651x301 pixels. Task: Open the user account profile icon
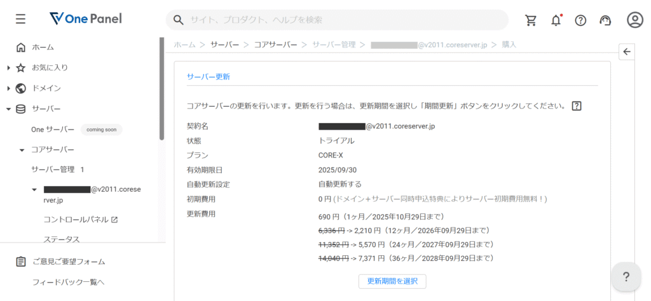[634, 20]
